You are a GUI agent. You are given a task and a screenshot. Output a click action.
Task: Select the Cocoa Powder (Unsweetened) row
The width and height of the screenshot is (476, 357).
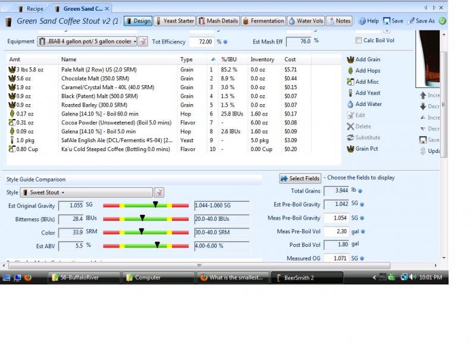point(174,123)
